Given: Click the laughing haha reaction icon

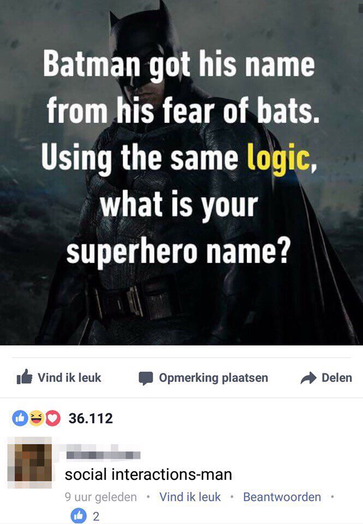Looking at the screenshot, I should [x=36, y=418].
